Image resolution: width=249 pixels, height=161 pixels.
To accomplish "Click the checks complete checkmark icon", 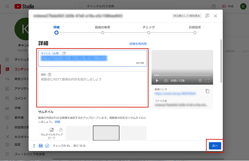I will (47, 146).
